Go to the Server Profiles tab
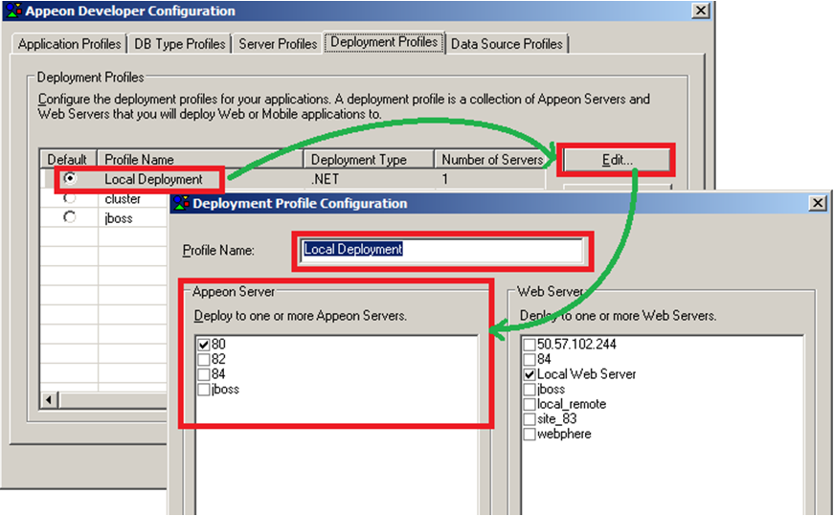834x516 pixels. [x=278, y=44]
